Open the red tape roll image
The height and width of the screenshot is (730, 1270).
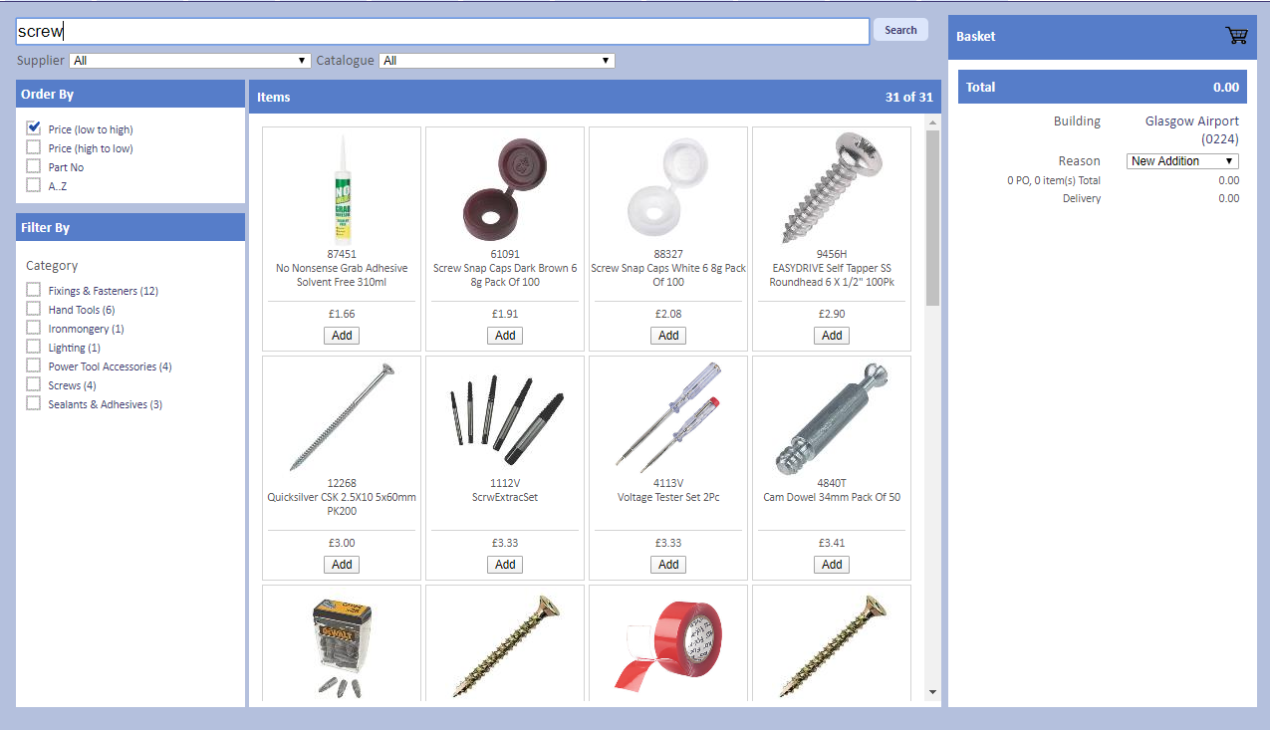coord(668,646)
